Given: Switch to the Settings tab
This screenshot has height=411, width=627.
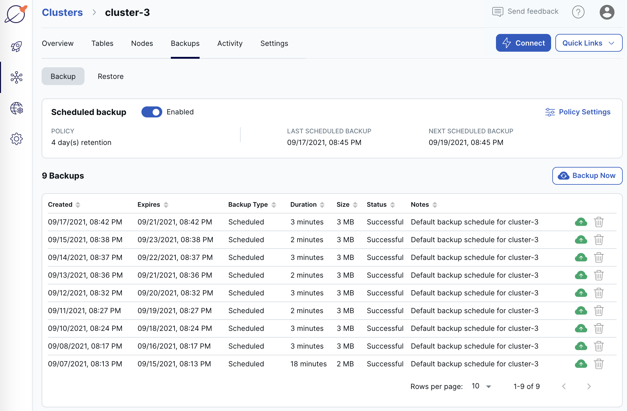Looking at the screenshot, I should [274, 43].
